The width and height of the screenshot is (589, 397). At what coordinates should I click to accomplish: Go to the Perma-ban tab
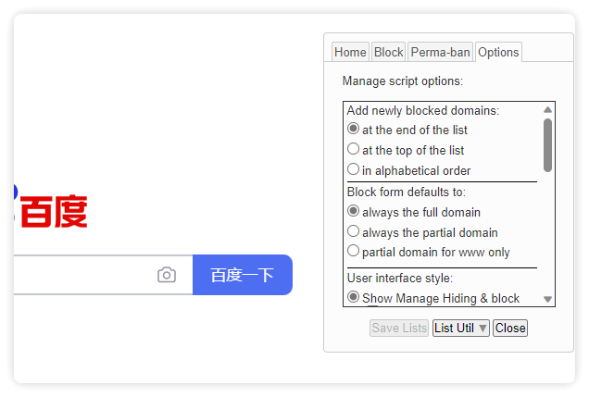(440, 52)
